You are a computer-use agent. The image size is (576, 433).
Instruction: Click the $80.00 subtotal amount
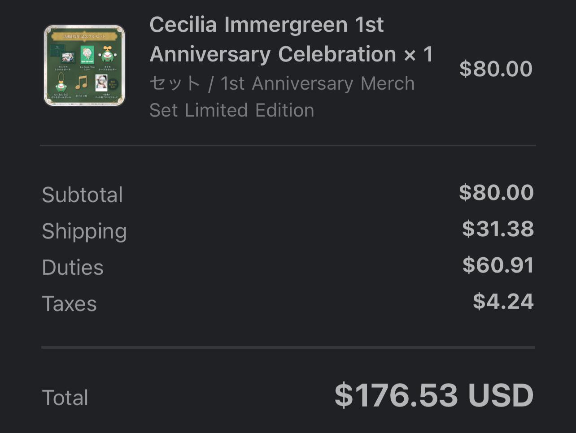point(496,193)
